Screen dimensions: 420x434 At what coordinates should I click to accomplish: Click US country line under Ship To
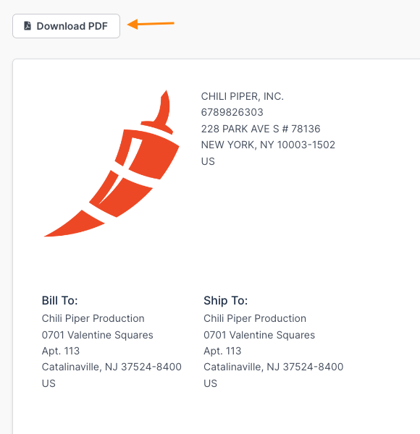pyautogui.click(x=210, y=383)
